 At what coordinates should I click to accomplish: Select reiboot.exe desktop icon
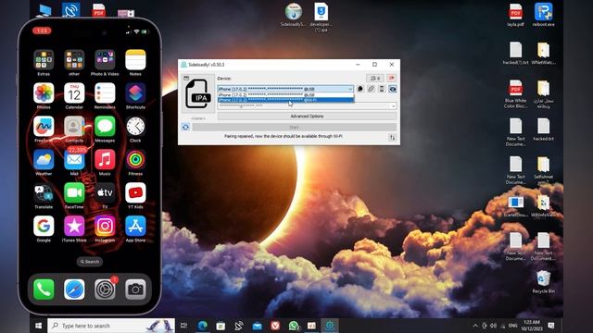[x=544, y=15]
